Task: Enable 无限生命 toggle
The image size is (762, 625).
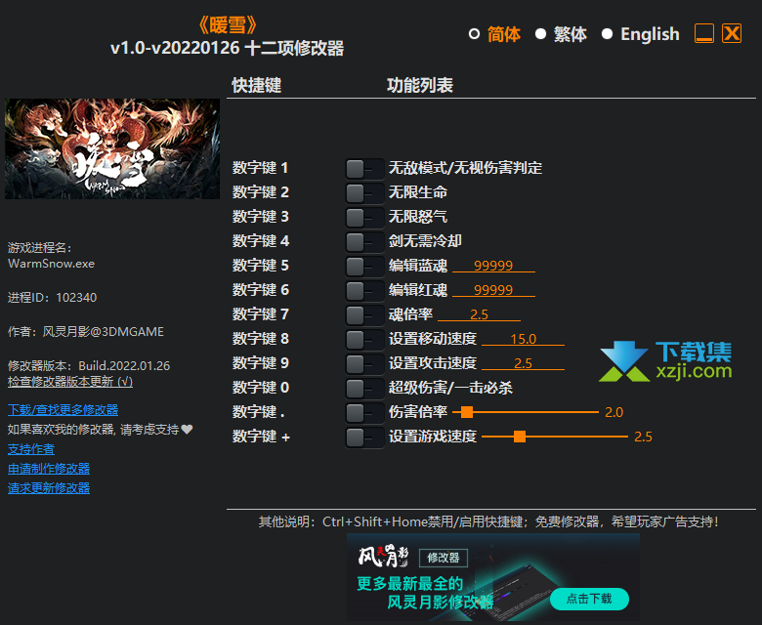Action: click(364, 193)
